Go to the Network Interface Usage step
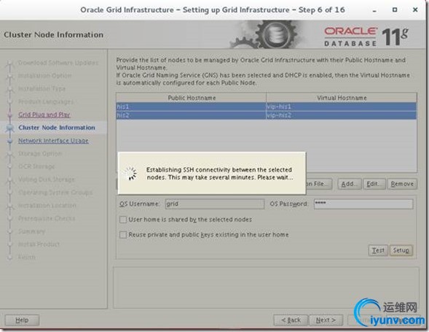 (53, 141)
